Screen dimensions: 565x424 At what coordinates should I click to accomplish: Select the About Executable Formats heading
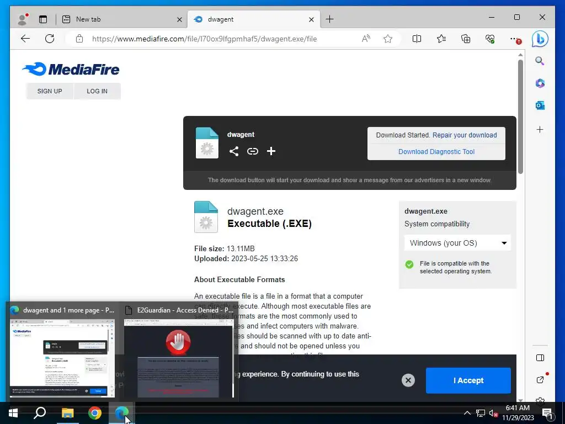coord(239,279)
